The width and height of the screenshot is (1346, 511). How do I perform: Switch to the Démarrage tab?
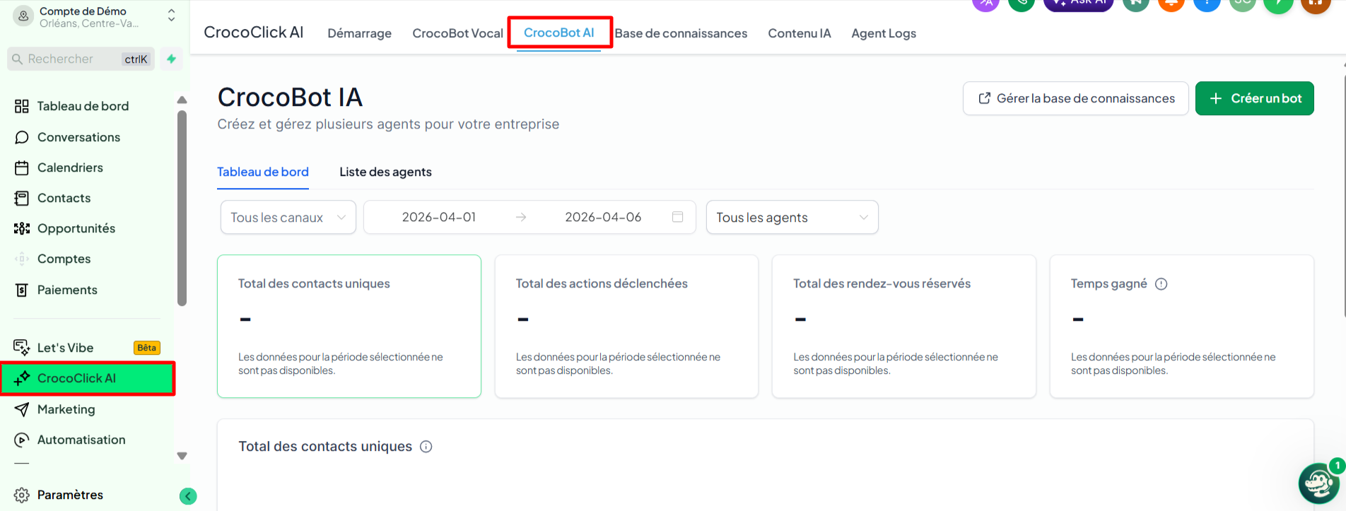tap(360, 33)
